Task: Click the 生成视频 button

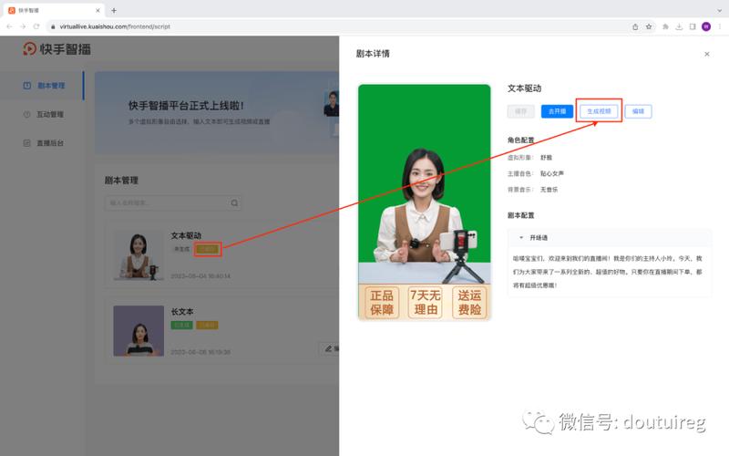Action: [599, 111]
